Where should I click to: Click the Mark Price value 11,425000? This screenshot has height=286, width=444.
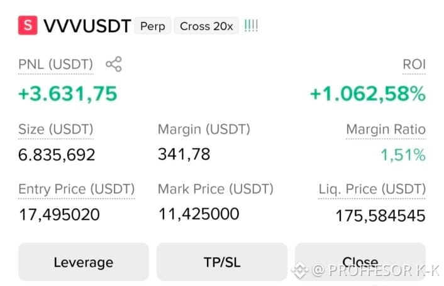[199, 214]
